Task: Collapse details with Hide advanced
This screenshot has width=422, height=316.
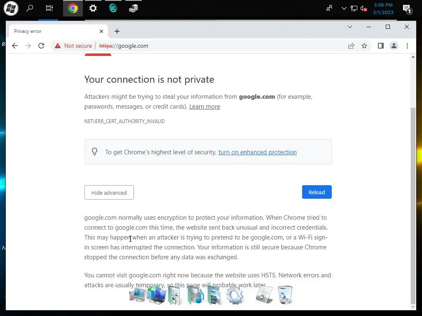Action: point(109,193)
